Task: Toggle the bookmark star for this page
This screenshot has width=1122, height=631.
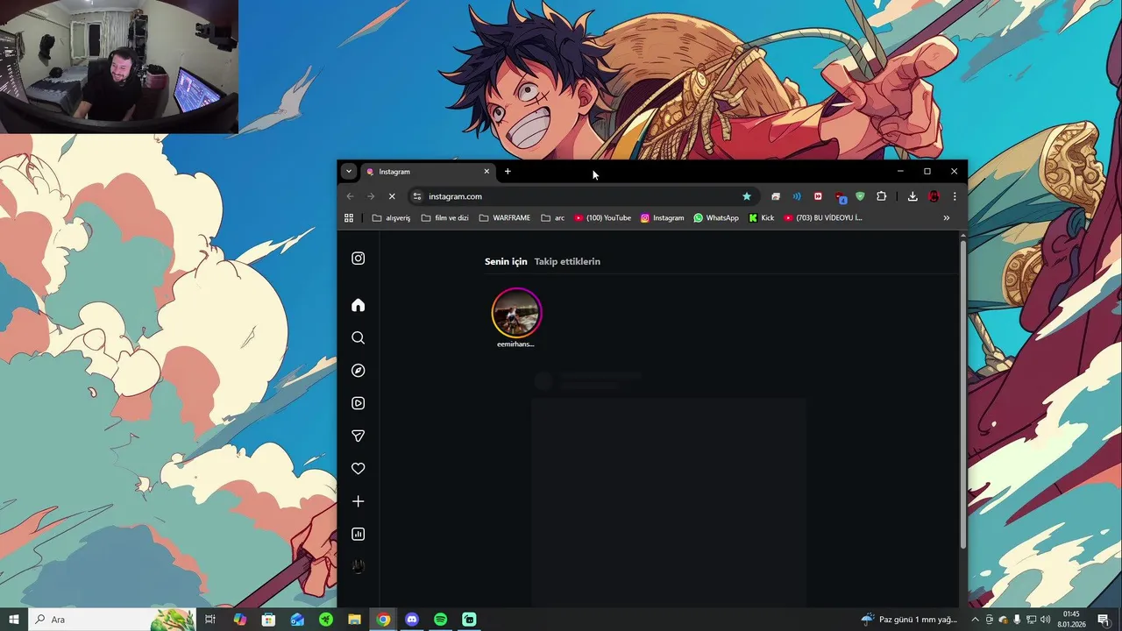Action: [x=747, y=196]
